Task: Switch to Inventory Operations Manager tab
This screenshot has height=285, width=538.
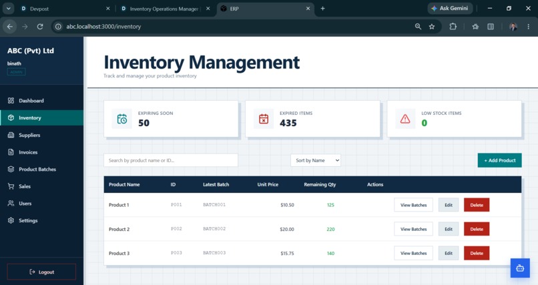Action: coord(166,9)
